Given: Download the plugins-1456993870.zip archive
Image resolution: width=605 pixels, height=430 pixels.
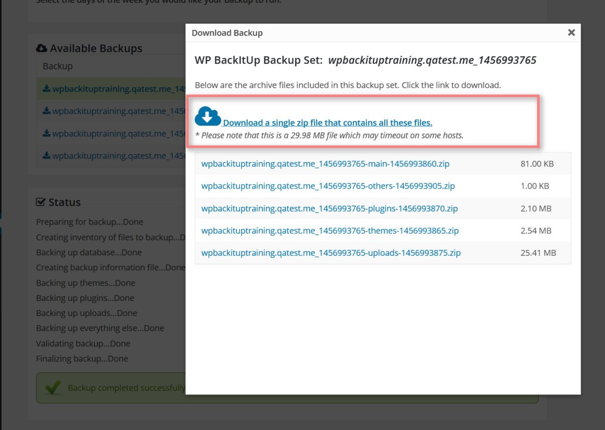Looking at the screenshot, I should [x=329, y=208].
